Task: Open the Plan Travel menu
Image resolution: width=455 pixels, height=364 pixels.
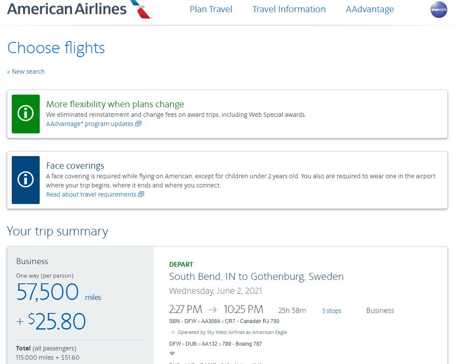Action: pyautogui.click(x=211, y=9)
